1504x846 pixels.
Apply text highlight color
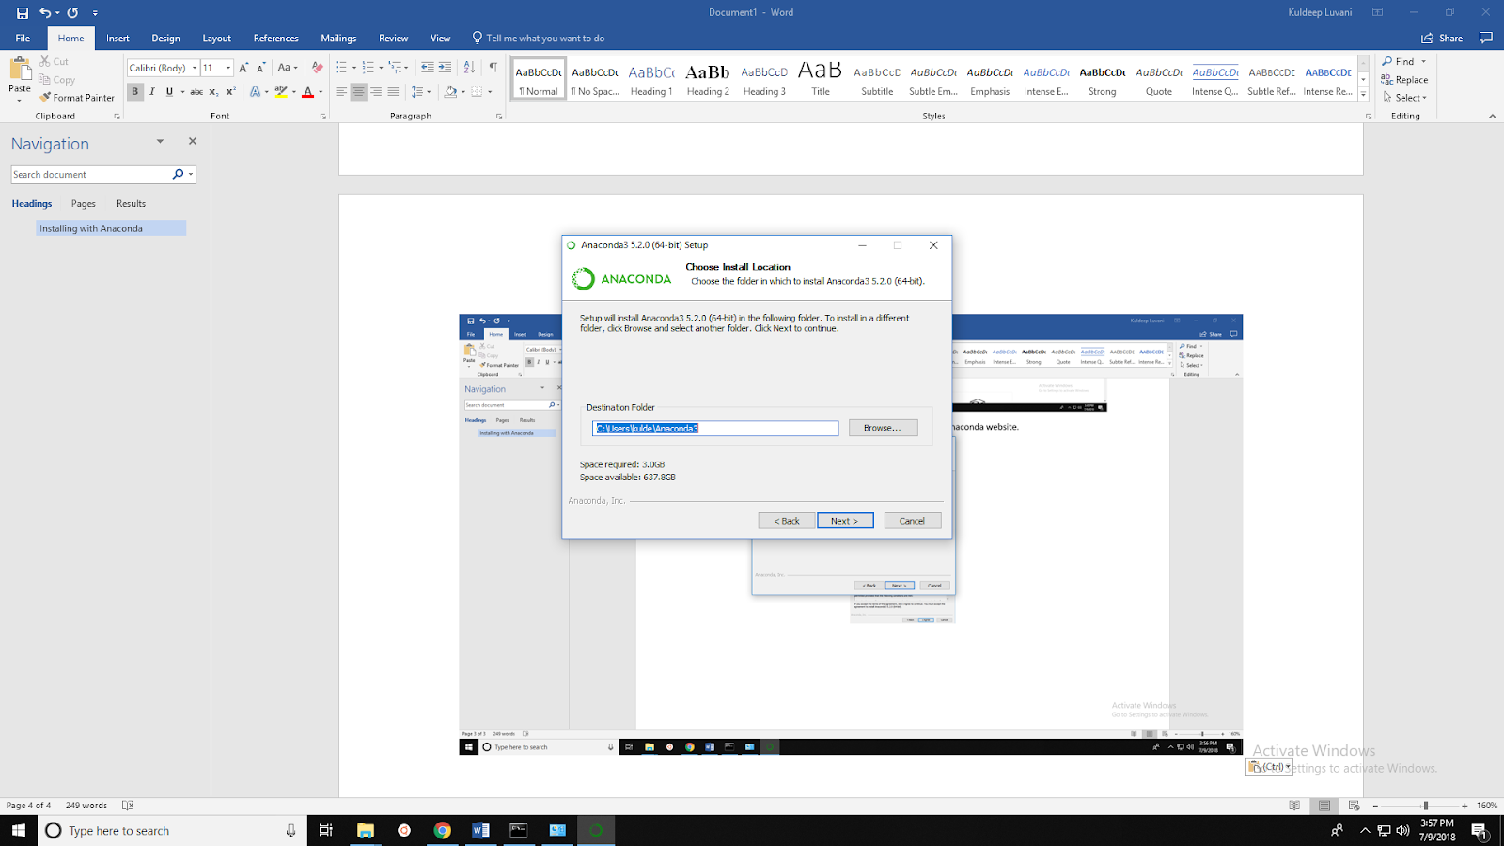tap(280, 91)
